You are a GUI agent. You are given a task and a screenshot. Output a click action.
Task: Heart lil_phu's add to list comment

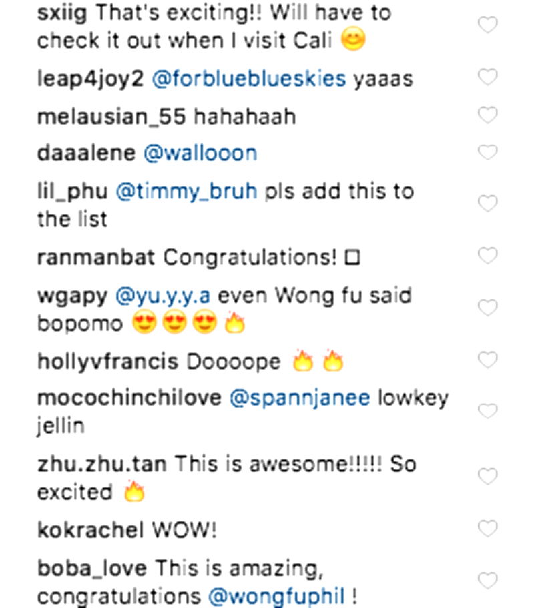(x=487, y=204)
